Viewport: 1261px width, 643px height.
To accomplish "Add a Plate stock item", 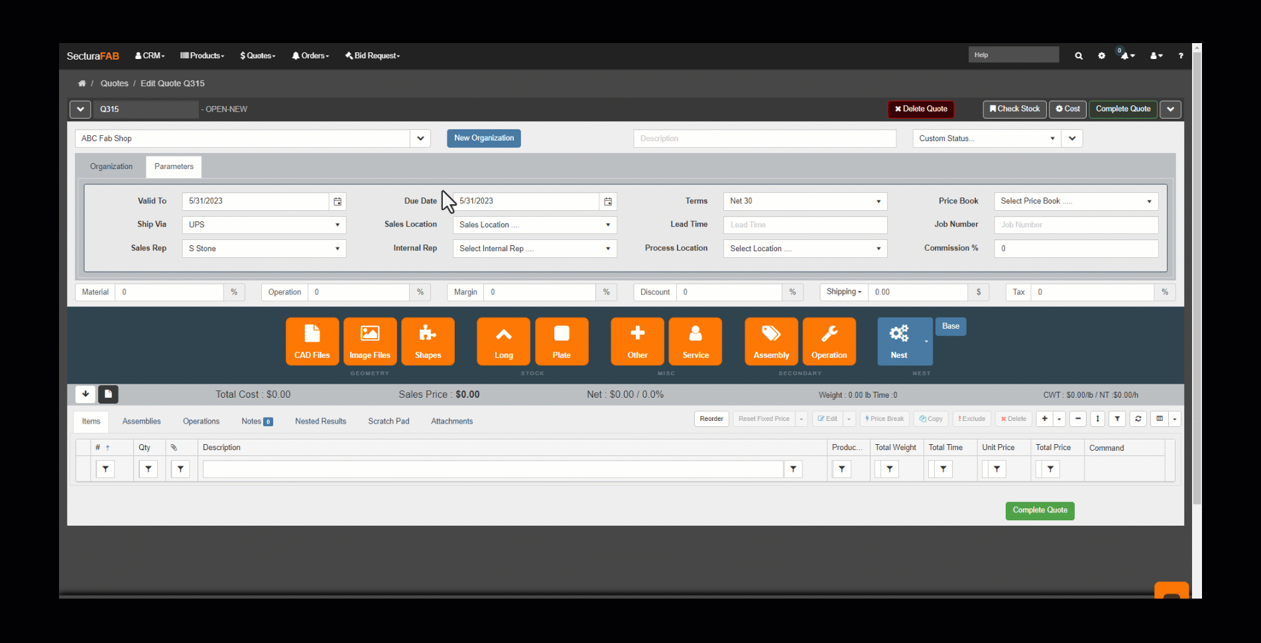I will tap(562, 341).
